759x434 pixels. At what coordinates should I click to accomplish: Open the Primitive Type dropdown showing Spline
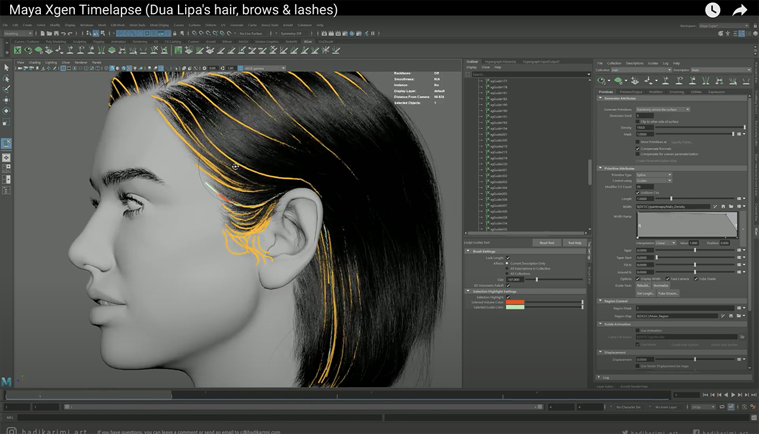[x=654, y=175]
